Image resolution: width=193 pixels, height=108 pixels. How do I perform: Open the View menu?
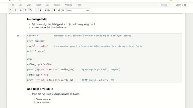pyautogui.click(x=29, y=5)
